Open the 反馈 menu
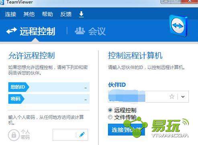The width and height of the screenshot is (198, 145). click(66, 14)
